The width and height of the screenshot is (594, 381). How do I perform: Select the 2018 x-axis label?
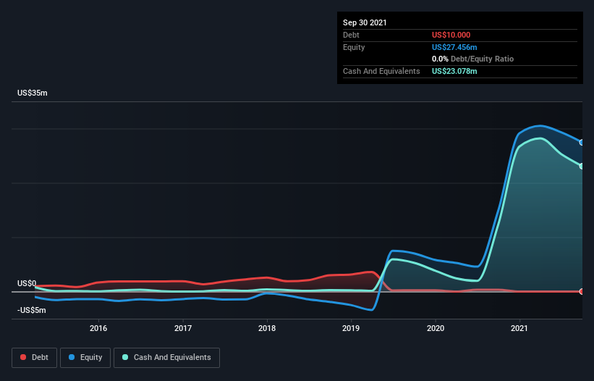(267, 328)
